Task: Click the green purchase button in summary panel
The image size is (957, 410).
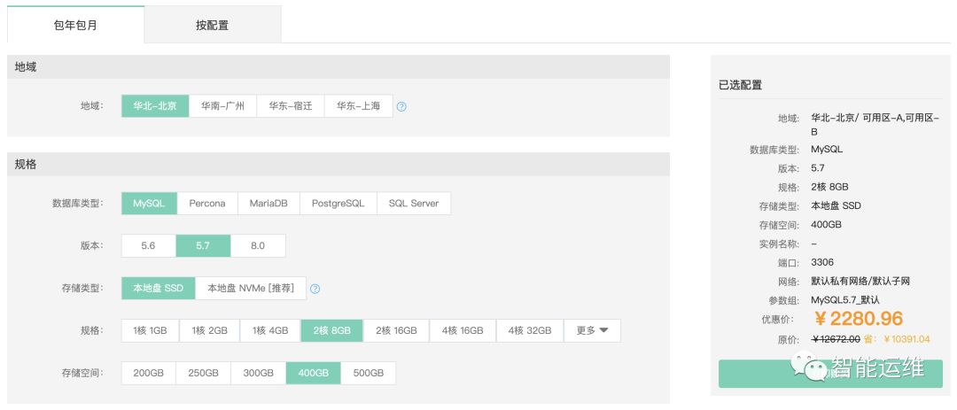Action: 830,374
